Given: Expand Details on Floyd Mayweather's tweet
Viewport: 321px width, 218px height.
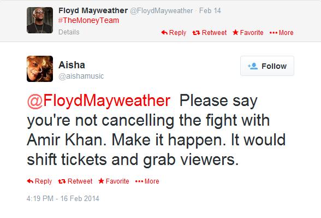Looking at the screenshot, I should [x=69, y=32].
